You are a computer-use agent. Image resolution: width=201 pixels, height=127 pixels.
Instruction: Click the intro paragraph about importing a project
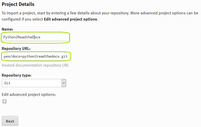coord(100,16)
